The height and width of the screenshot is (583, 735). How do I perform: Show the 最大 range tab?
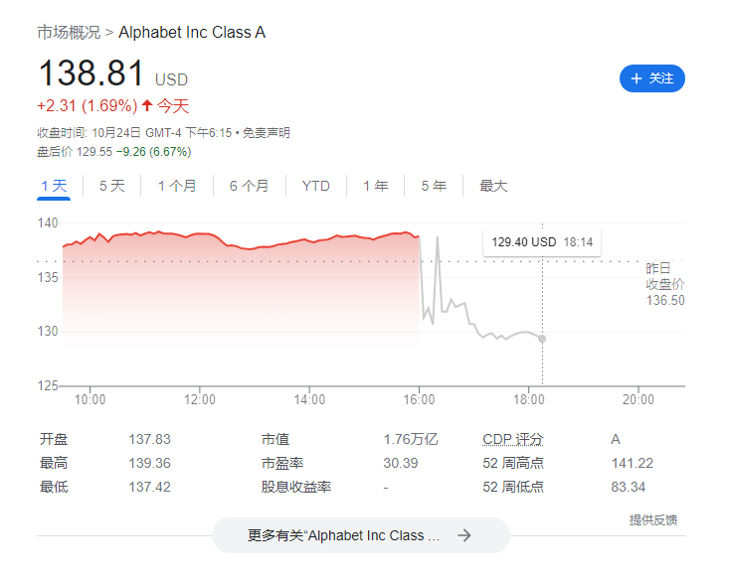(493, 186)
